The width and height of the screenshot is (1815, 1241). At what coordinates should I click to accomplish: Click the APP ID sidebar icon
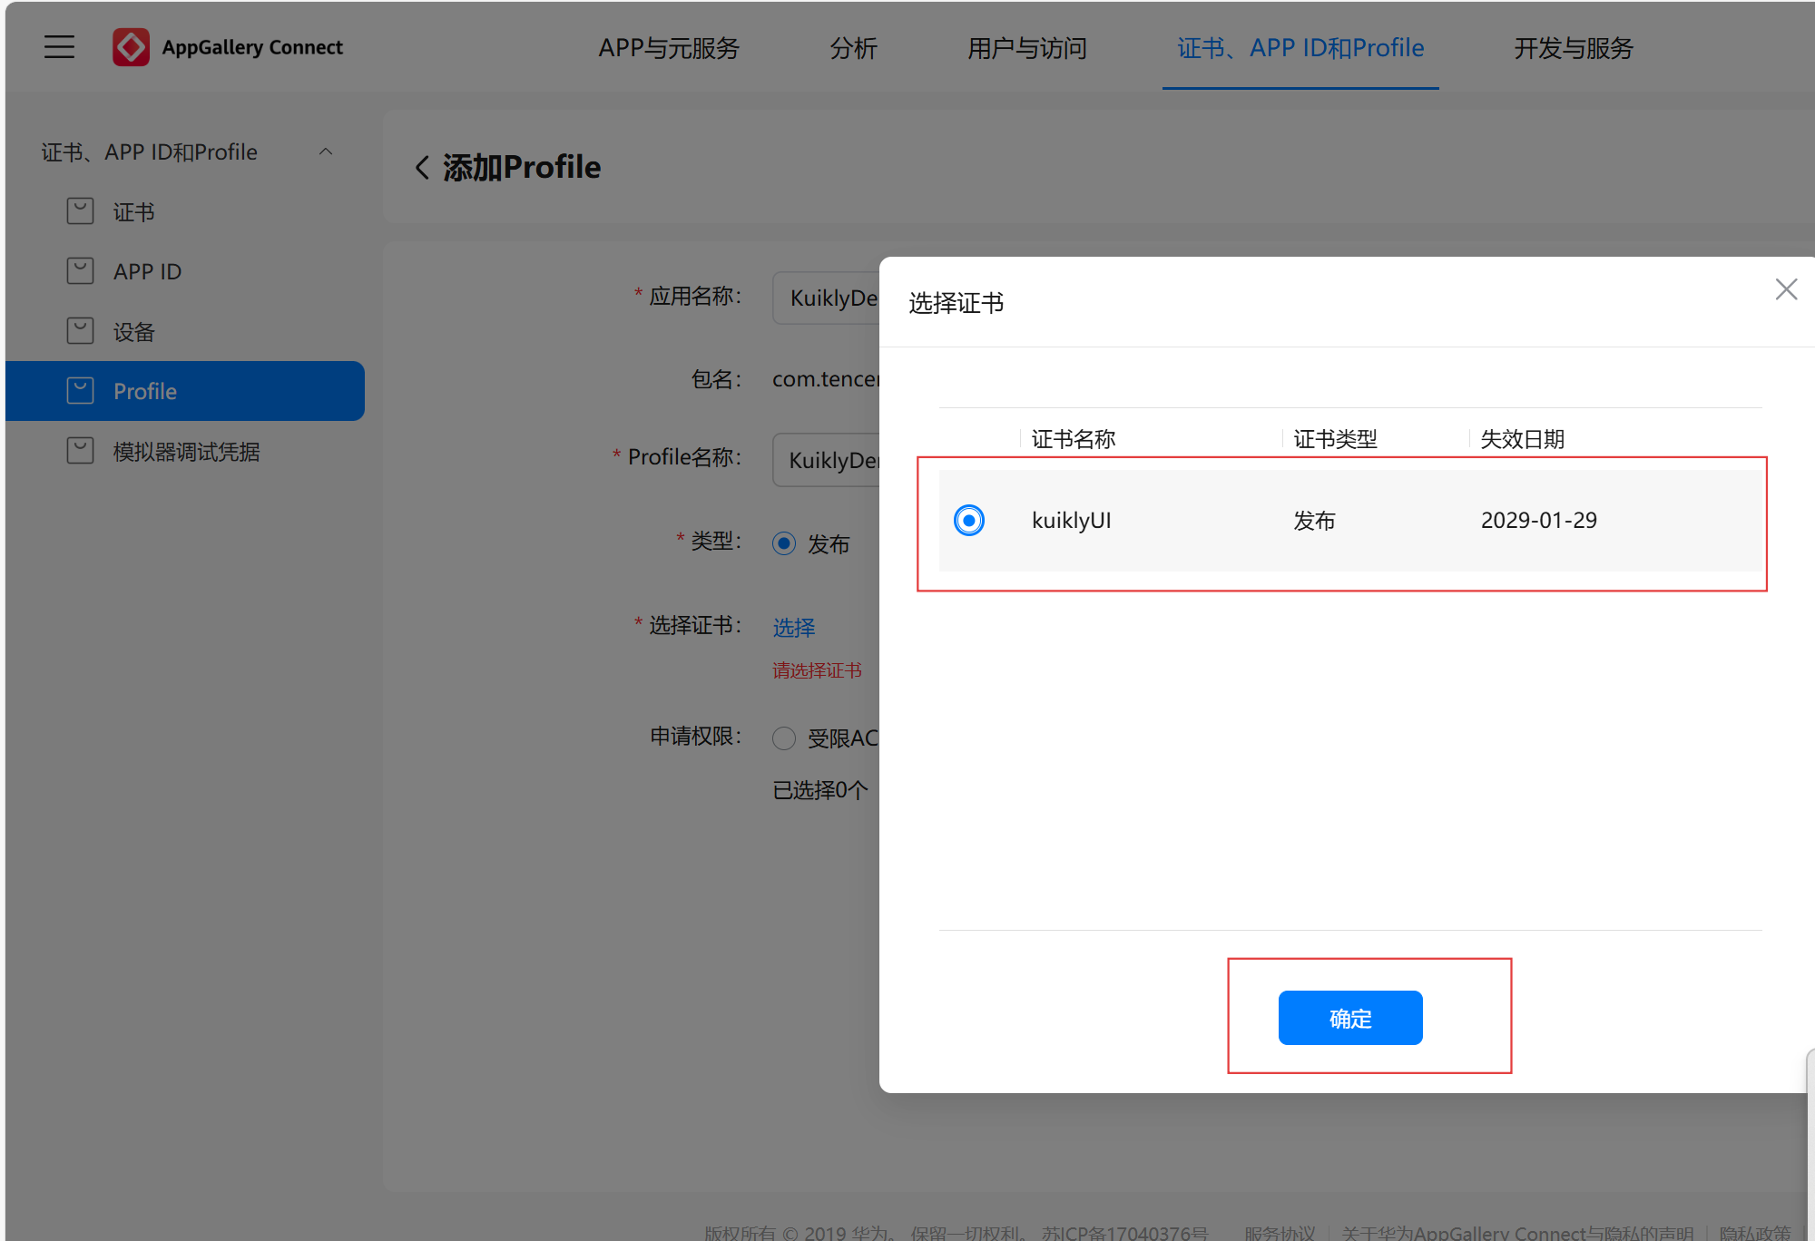tap(80, 271)
